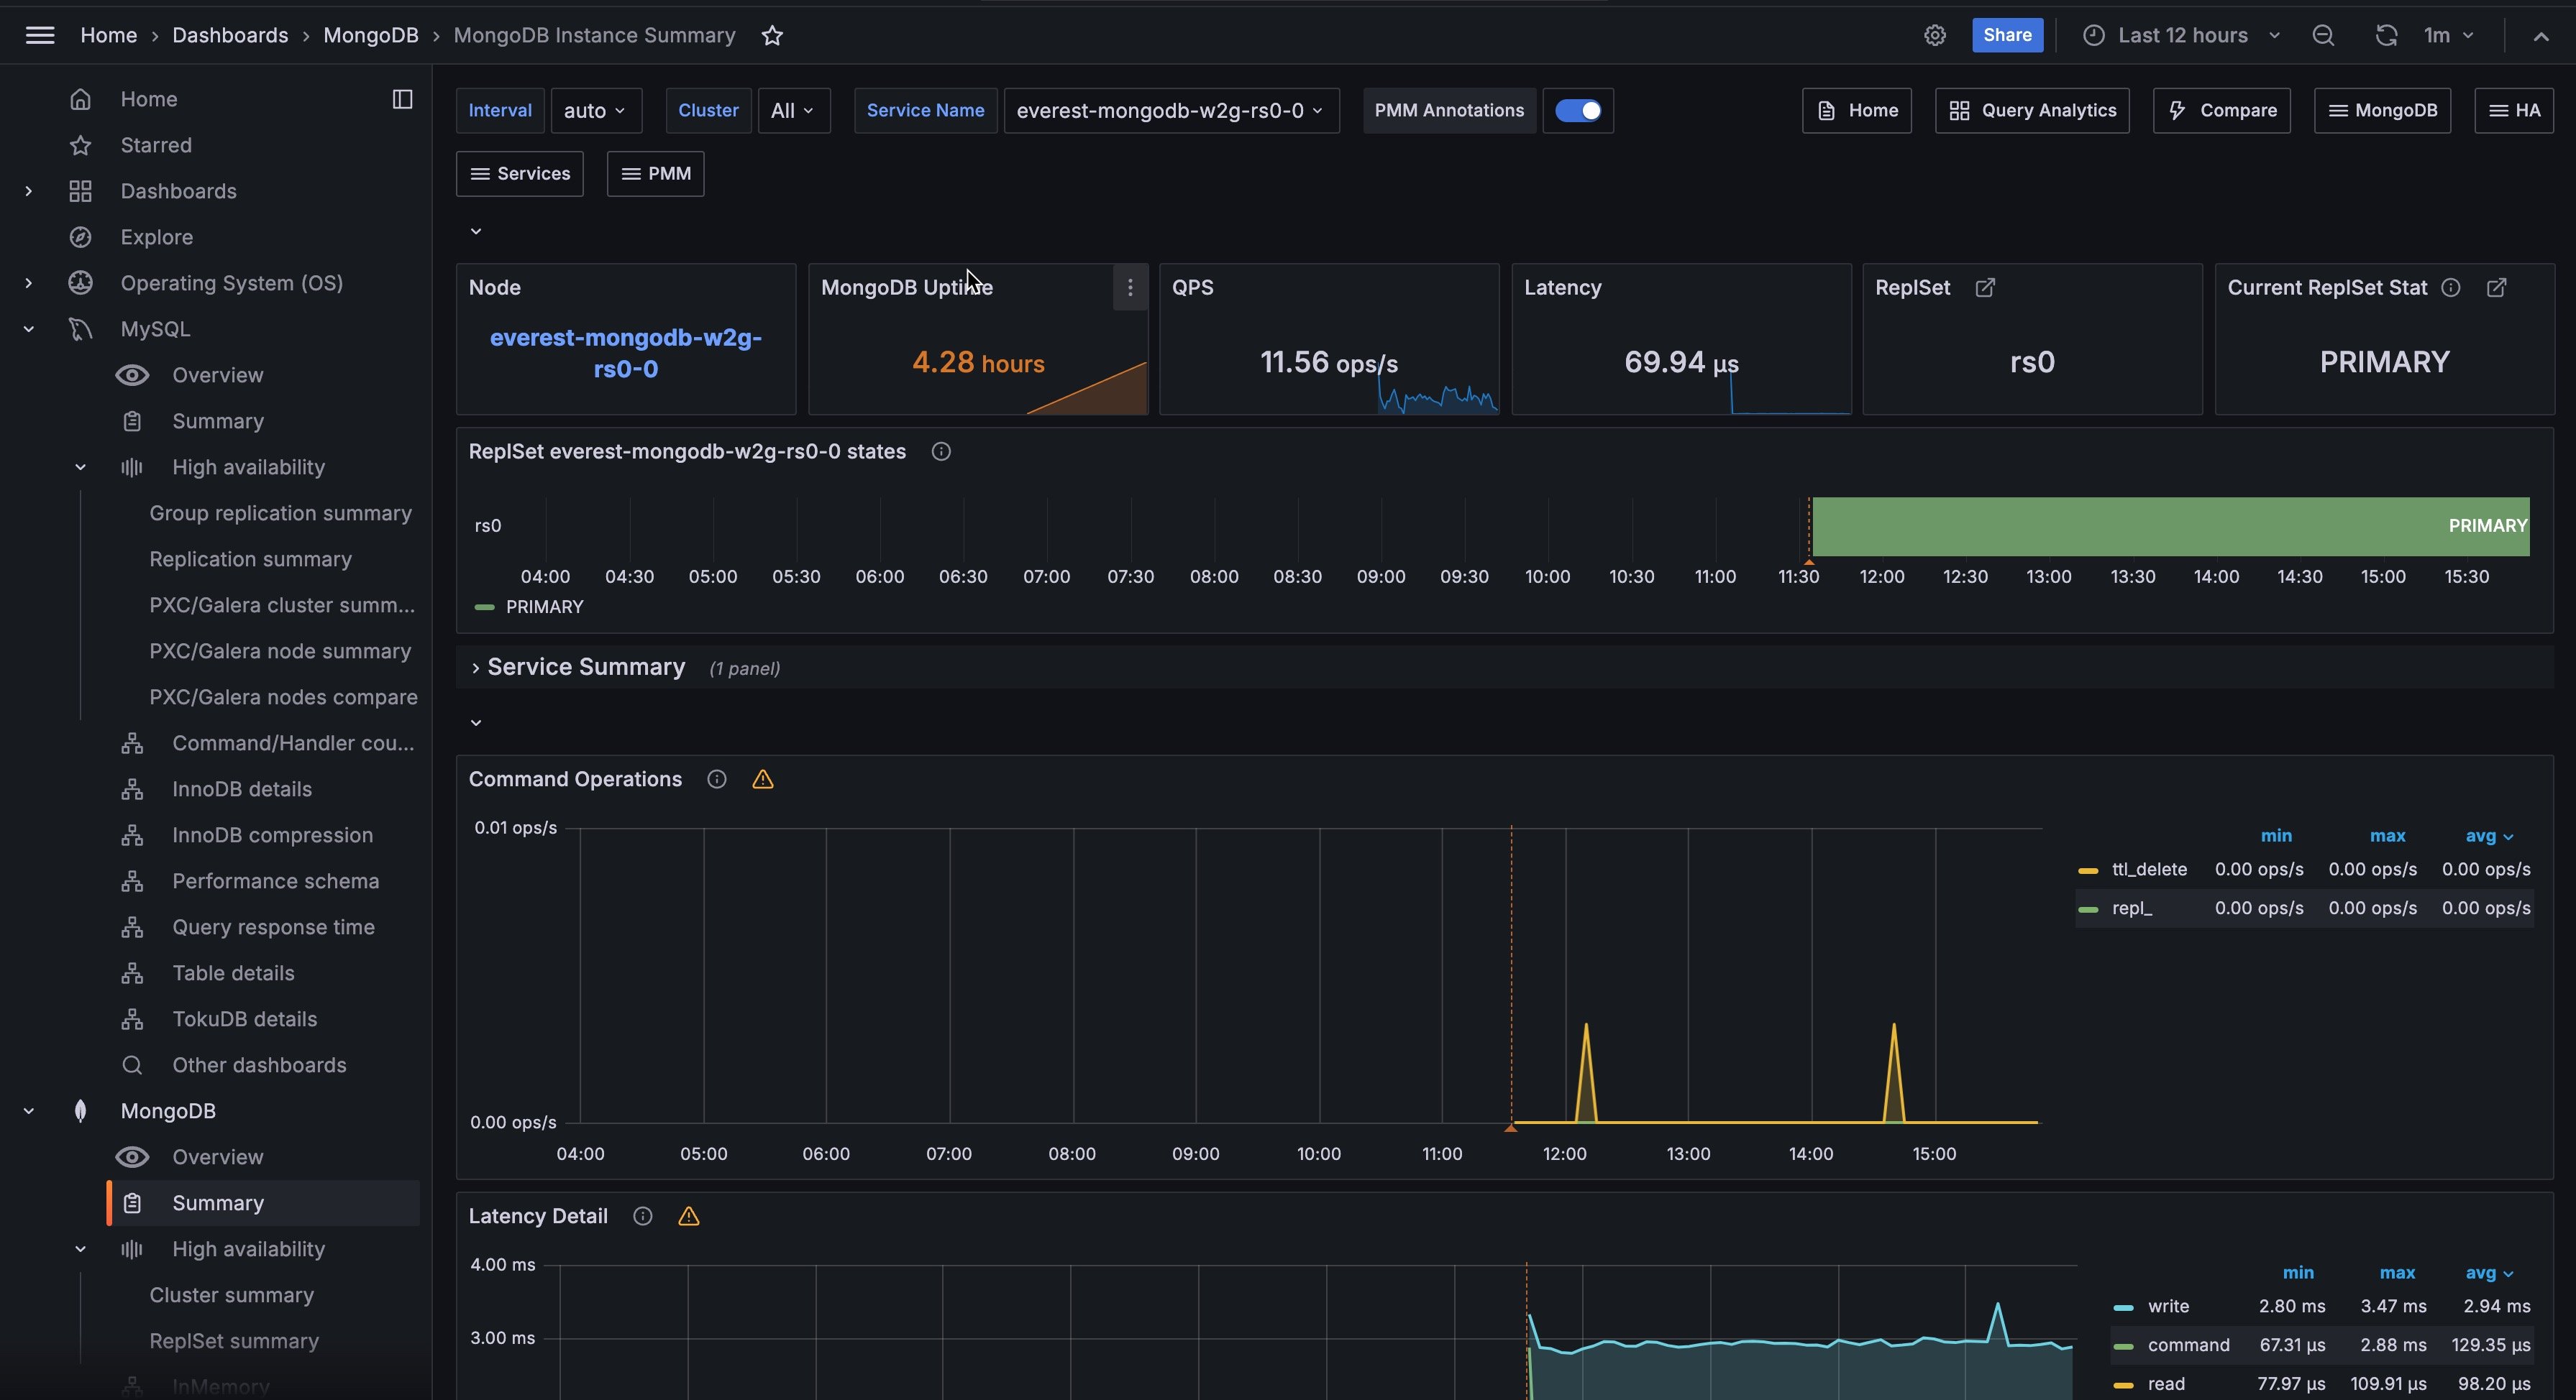Open the RepISet panel external link icon
This screenshot has height=1400, width=2576.
1985,287
